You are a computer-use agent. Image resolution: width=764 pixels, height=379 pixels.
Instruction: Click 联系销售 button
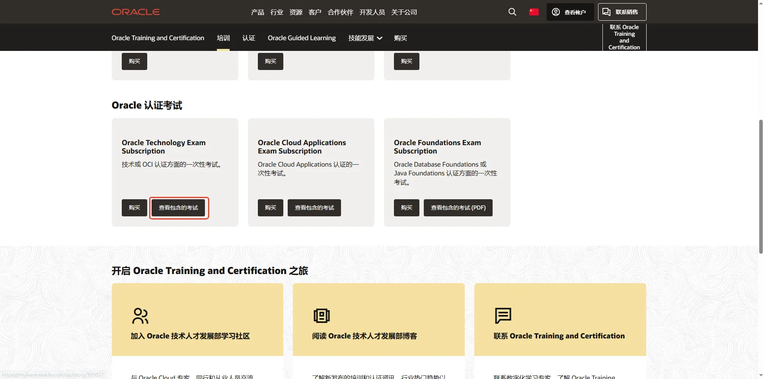622,12
